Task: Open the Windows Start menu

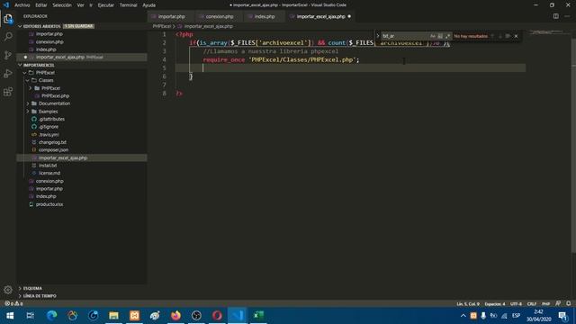Action: 10,316
